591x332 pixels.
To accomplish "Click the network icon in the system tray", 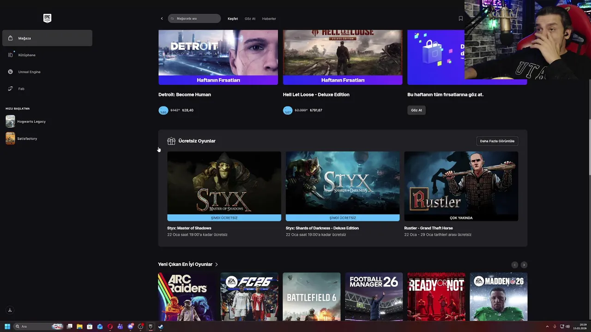I will [x=561, y=326].
